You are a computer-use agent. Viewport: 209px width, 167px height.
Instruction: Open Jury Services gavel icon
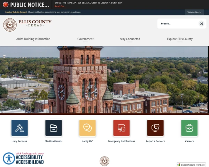(20, 128)
